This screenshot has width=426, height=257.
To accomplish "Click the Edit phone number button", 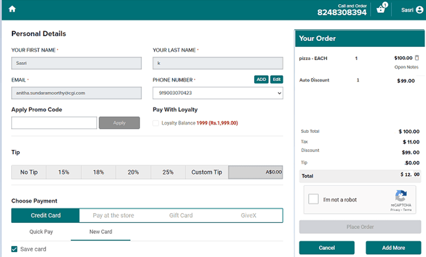I will [x=276, y=79].
